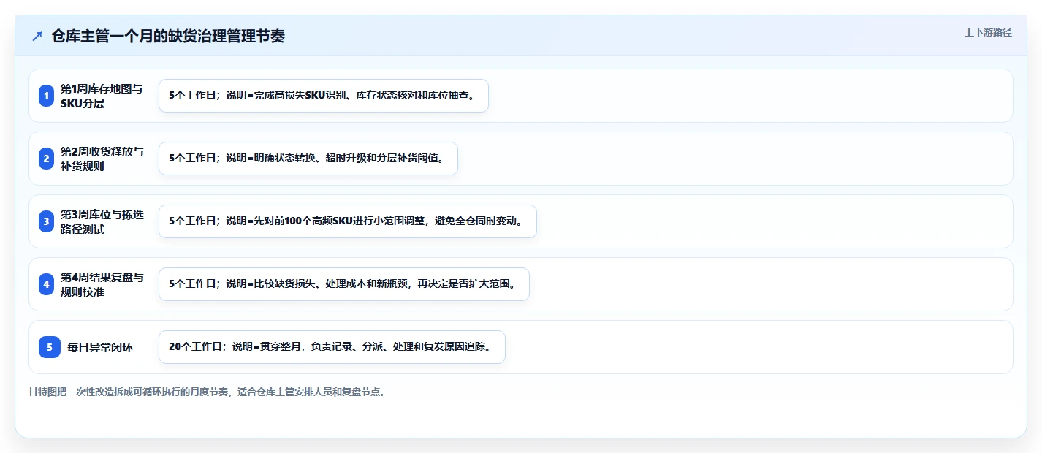Select the label 第4周结果复盘与规则校准
This screenshot has height=453, width=1042.
tap(102, 284)
